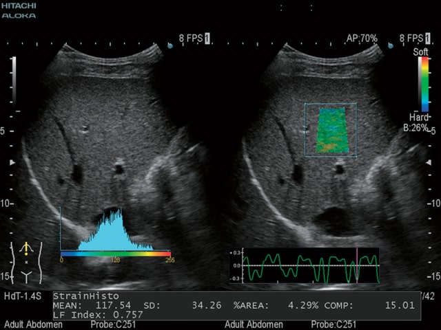
Task: Click the highlighted frame indicator beside left 8 FPS
Action: point(207,38)
